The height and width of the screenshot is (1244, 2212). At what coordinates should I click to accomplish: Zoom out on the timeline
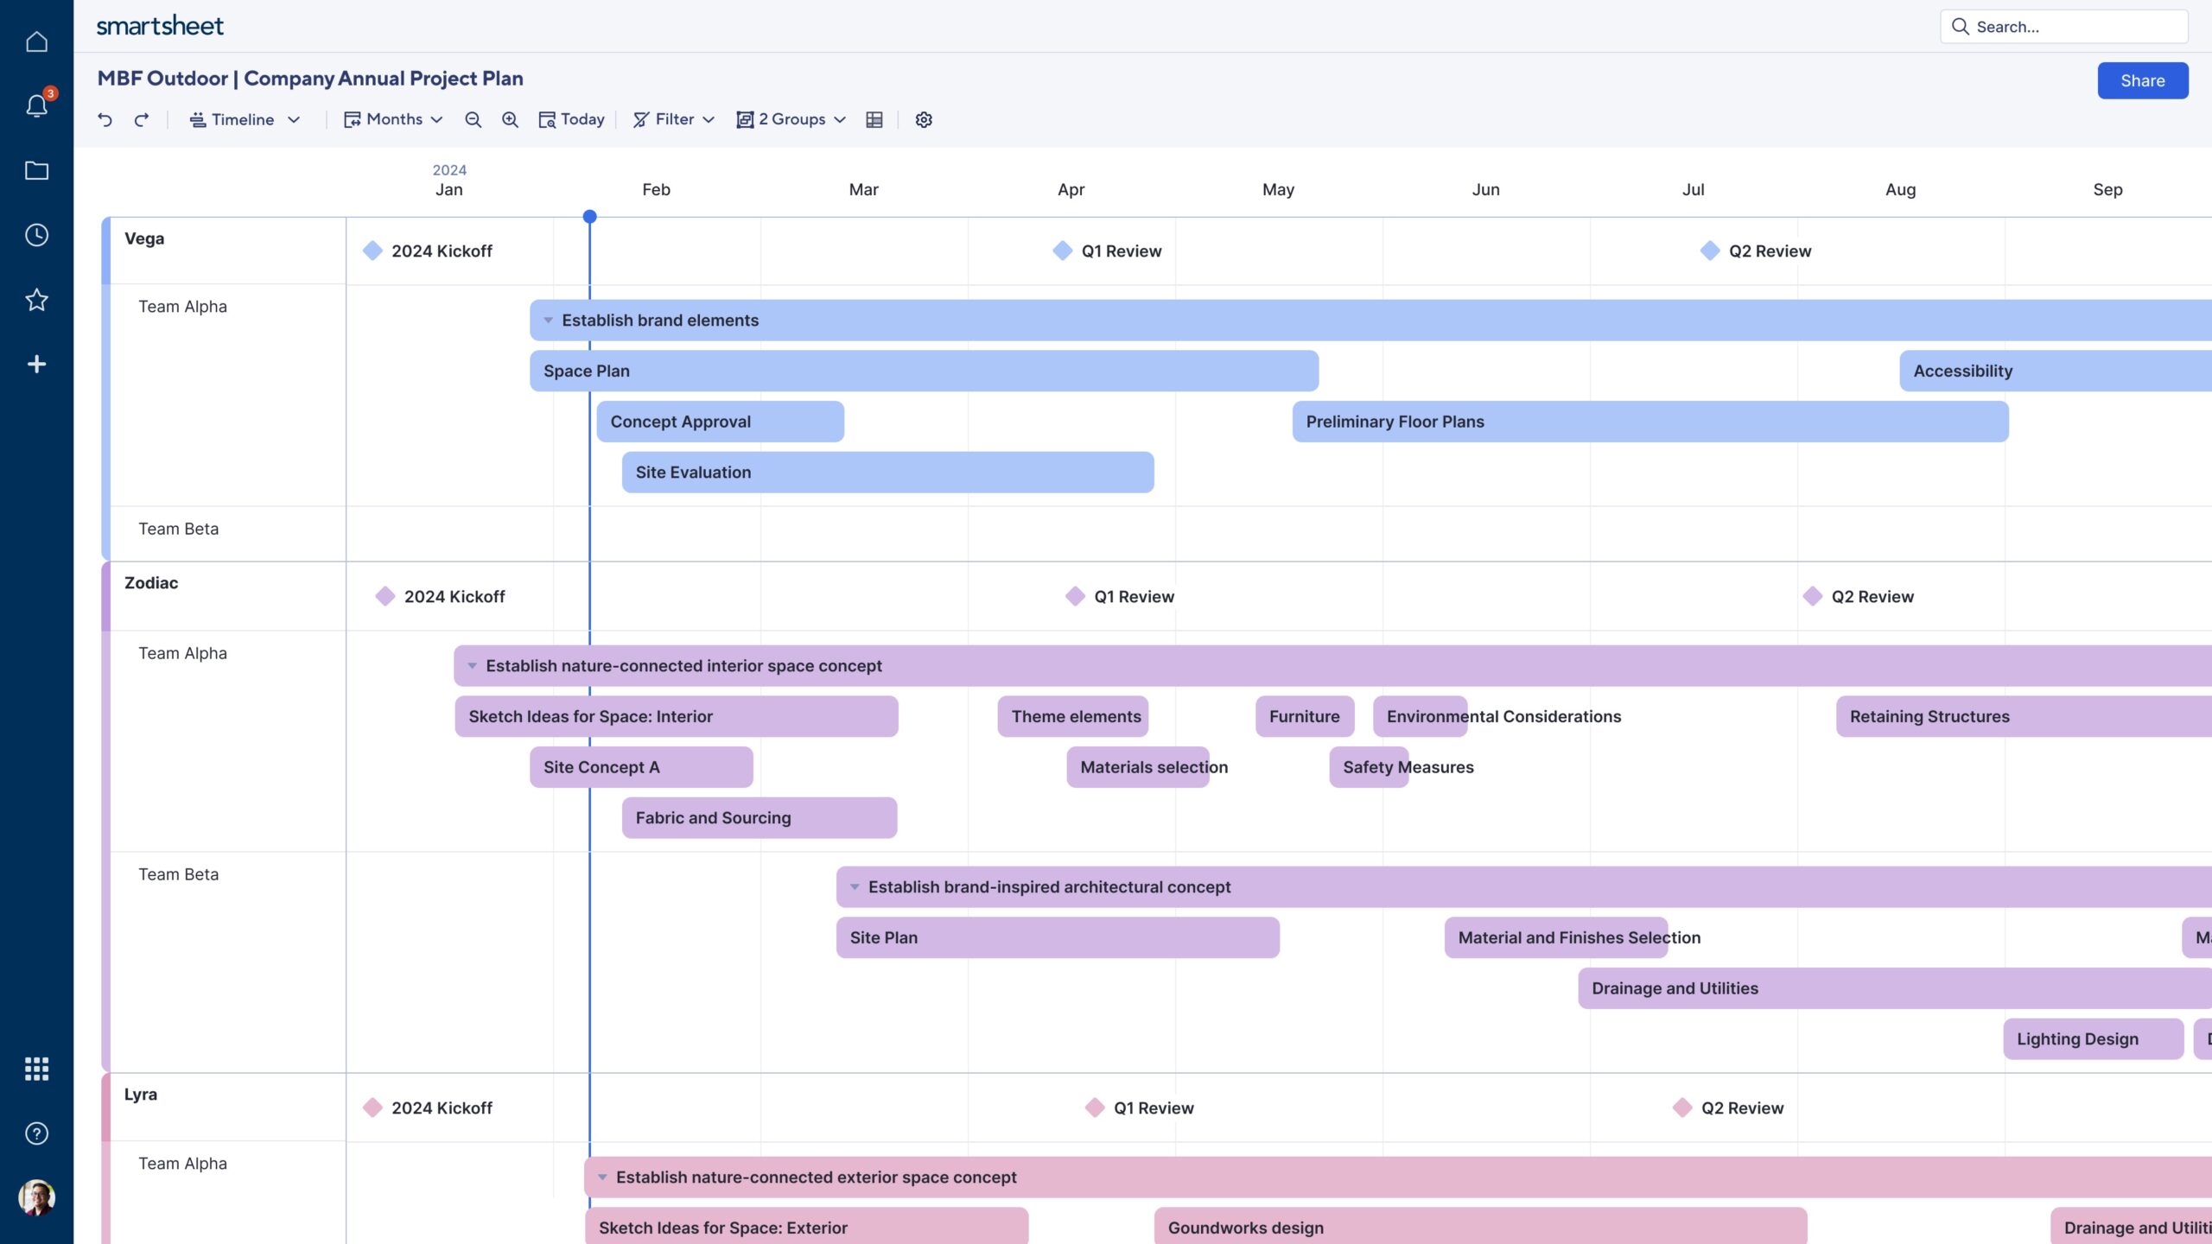472,119
